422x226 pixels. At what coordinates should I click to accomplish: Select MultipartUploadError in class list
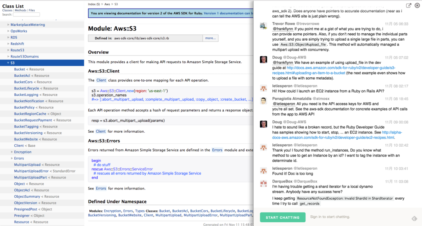pos(31,171)
